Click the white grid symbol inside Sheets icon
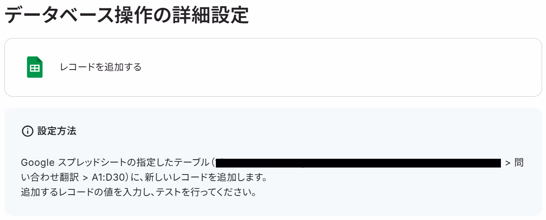This screenshot has height=220, width=546. pyautogui.click(x=35, y=69)
